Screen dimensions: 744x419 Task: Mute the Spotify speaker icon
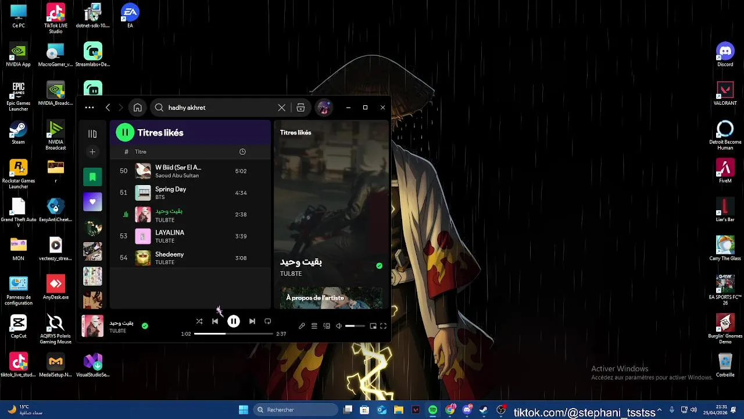click(x=339, y=326)
